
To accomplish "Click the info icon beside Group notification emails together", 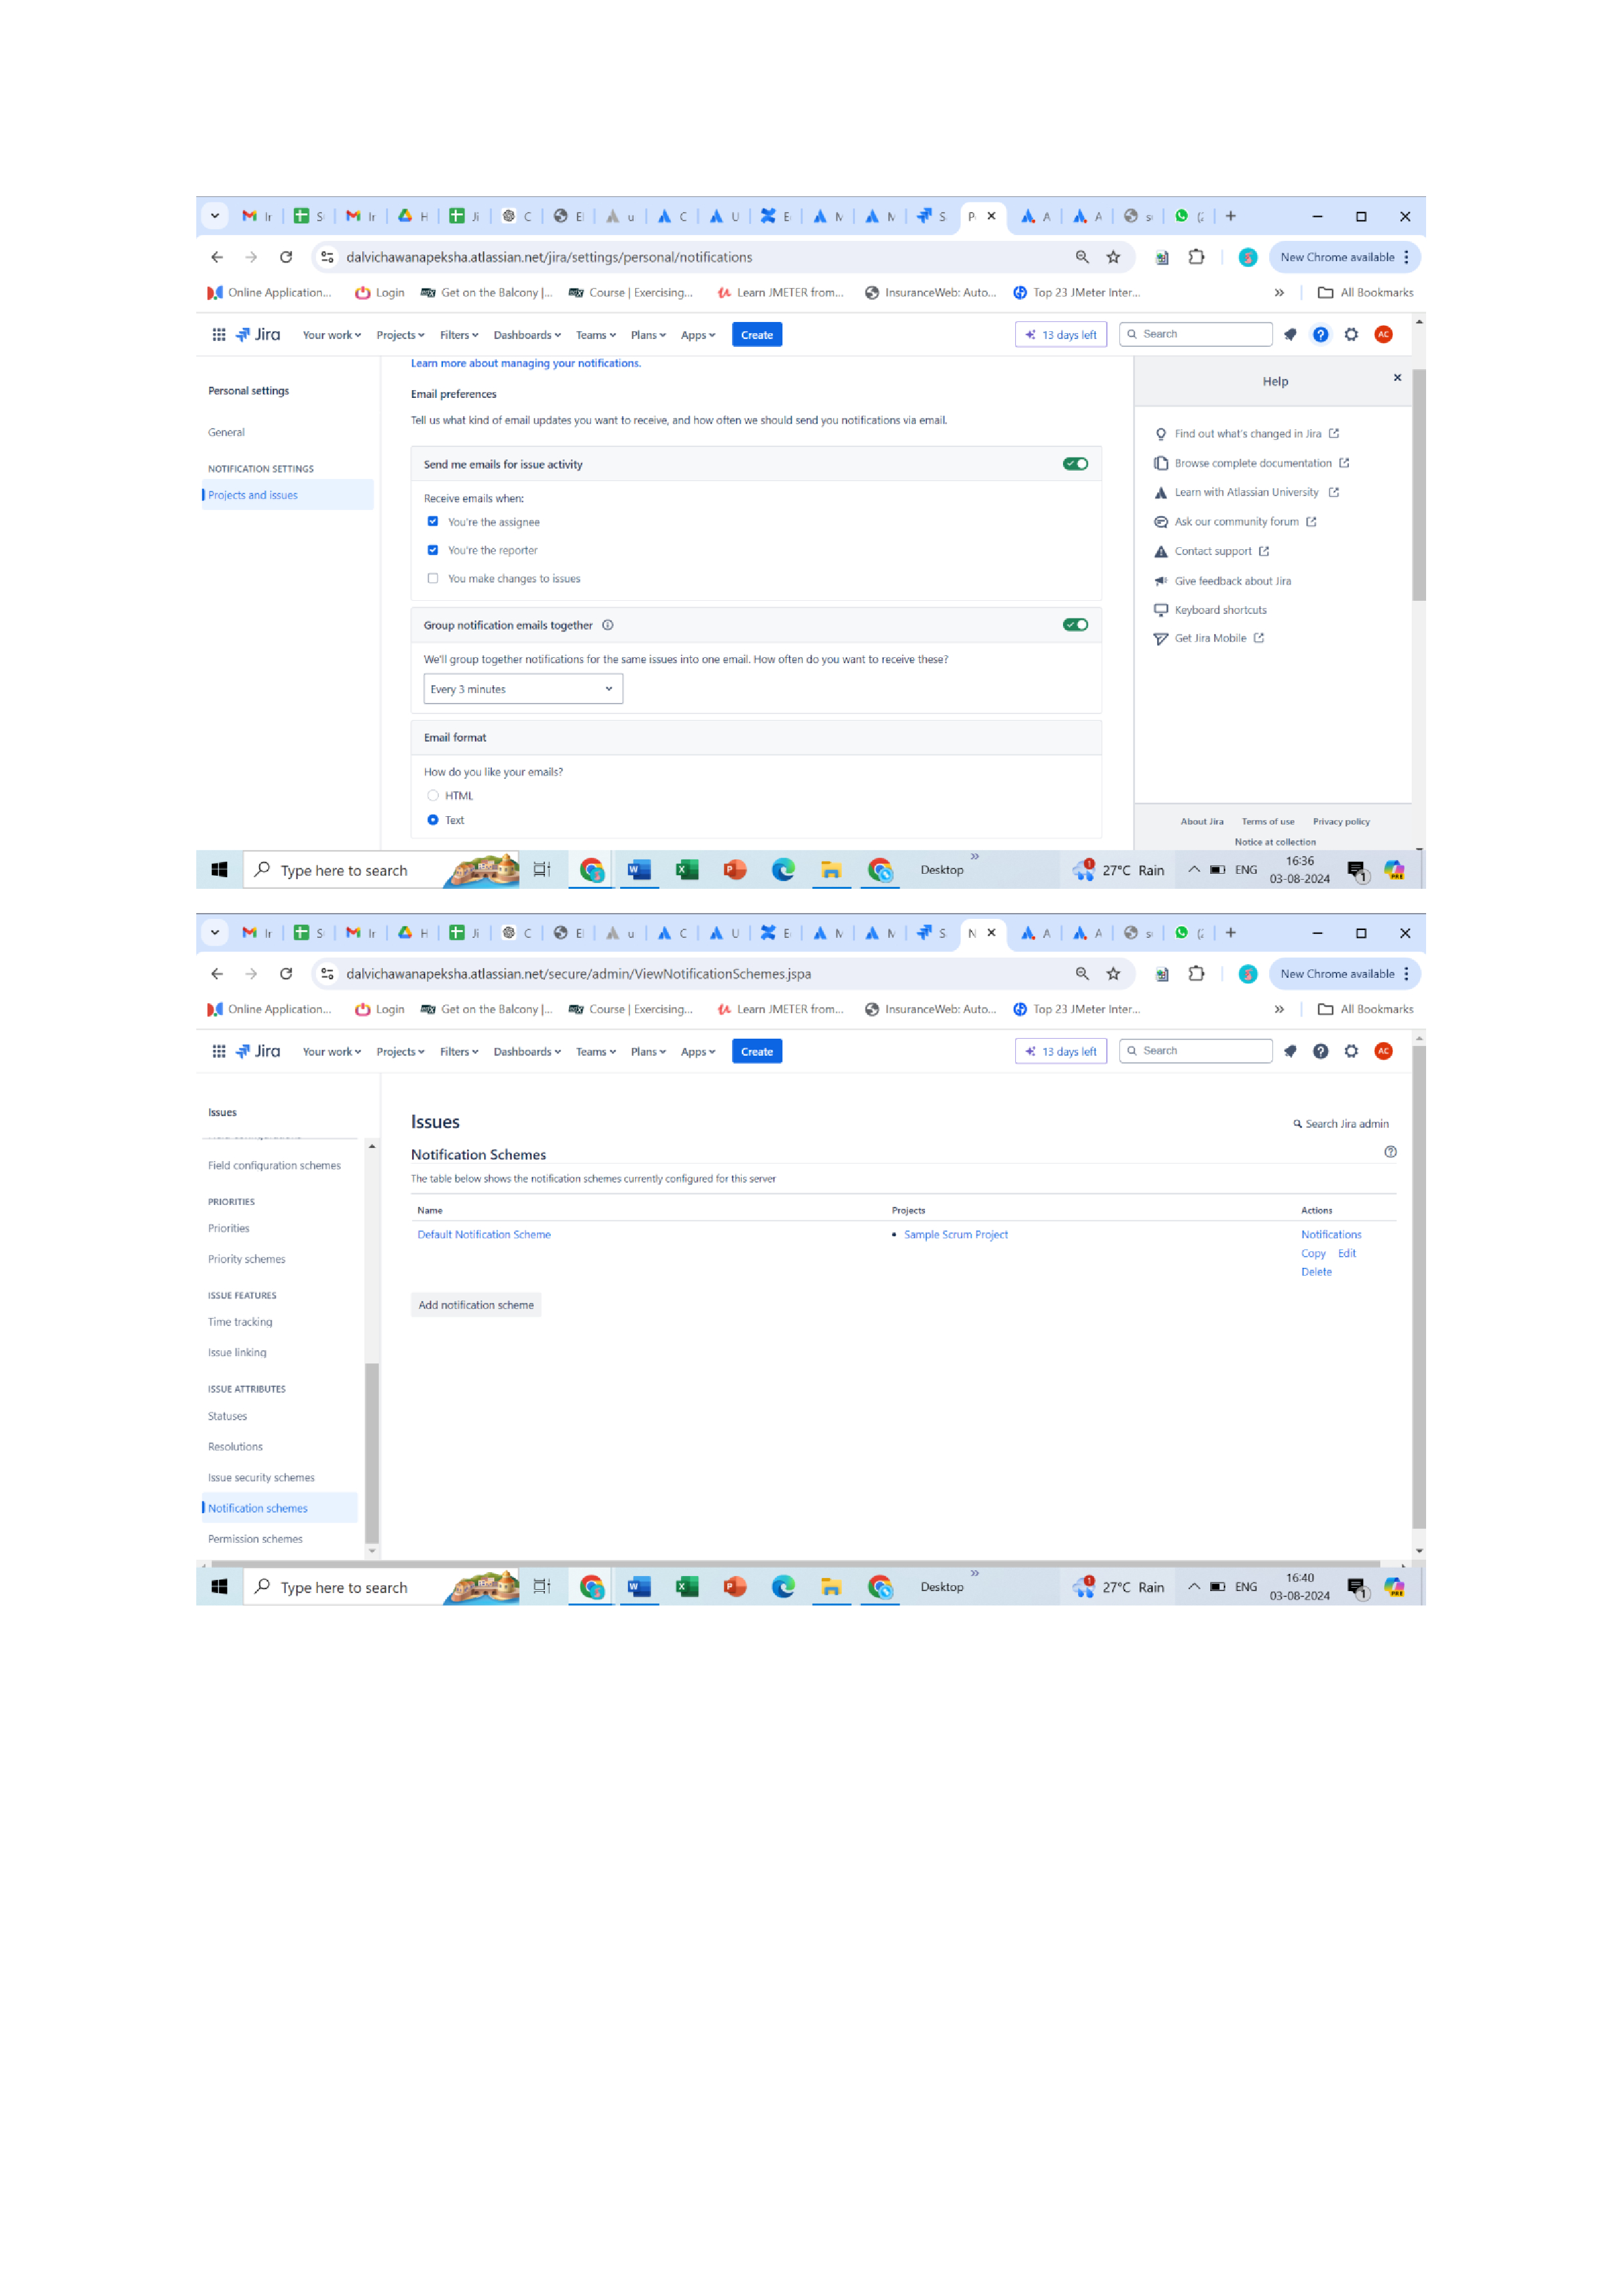I will point(608,625).
